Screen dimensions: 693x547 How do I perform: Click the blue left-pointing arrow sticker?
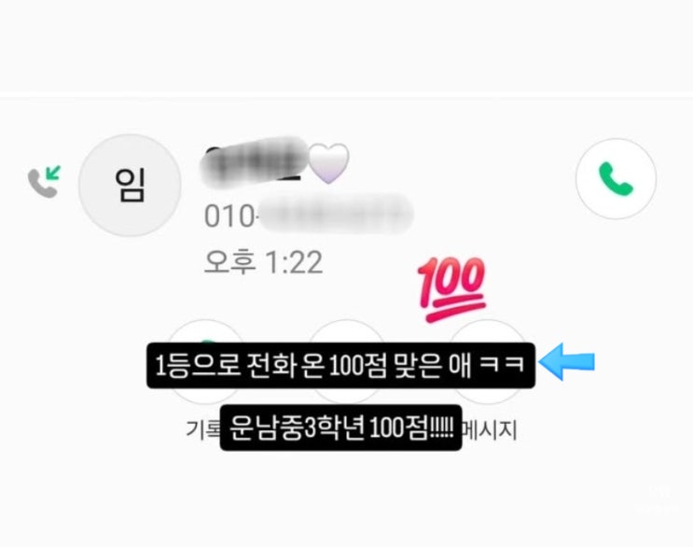566,361
